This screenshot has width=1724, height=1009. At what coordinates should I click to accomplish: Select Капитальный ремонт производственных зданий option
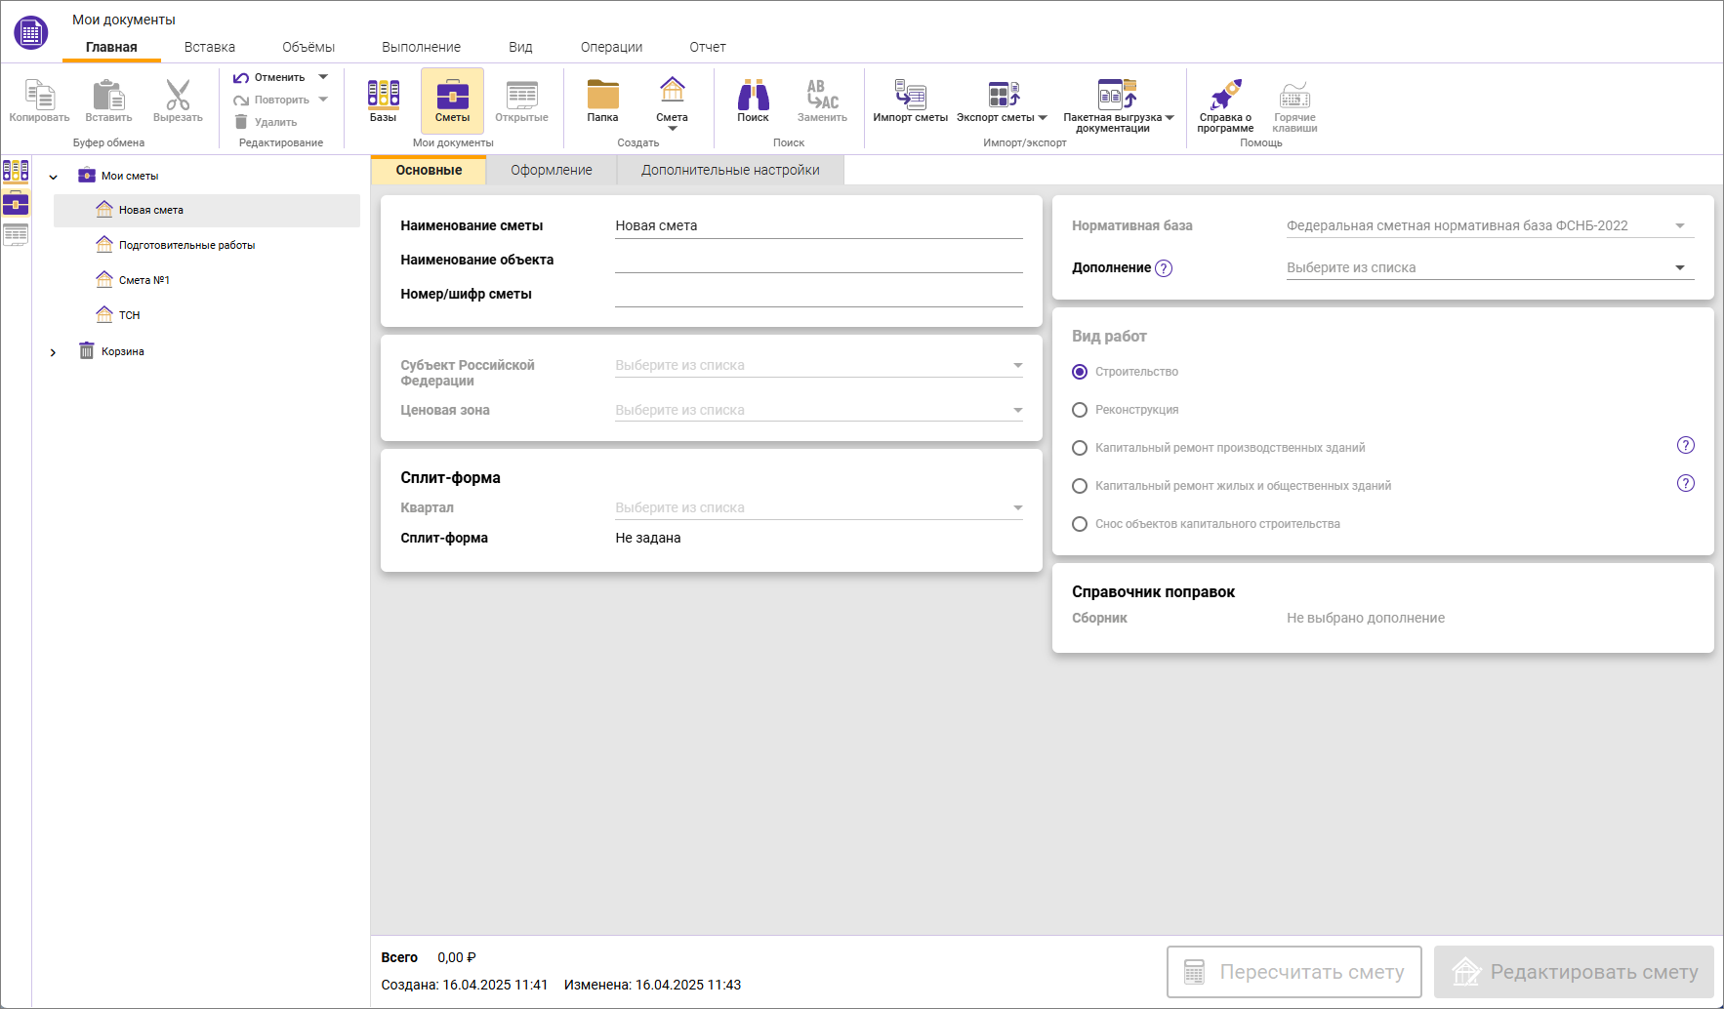pos(1080,448)
